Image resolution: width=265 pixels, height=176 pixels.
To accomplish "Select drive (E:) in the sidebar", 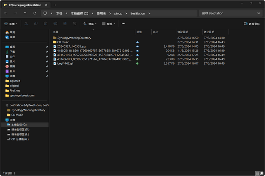I will [x=18, y=135].
